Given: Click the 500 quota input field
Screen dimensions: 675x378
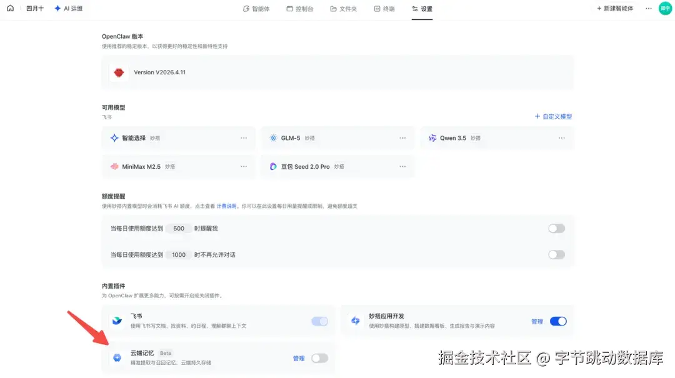Looking at the screenshot, I should tap(179, 229).
